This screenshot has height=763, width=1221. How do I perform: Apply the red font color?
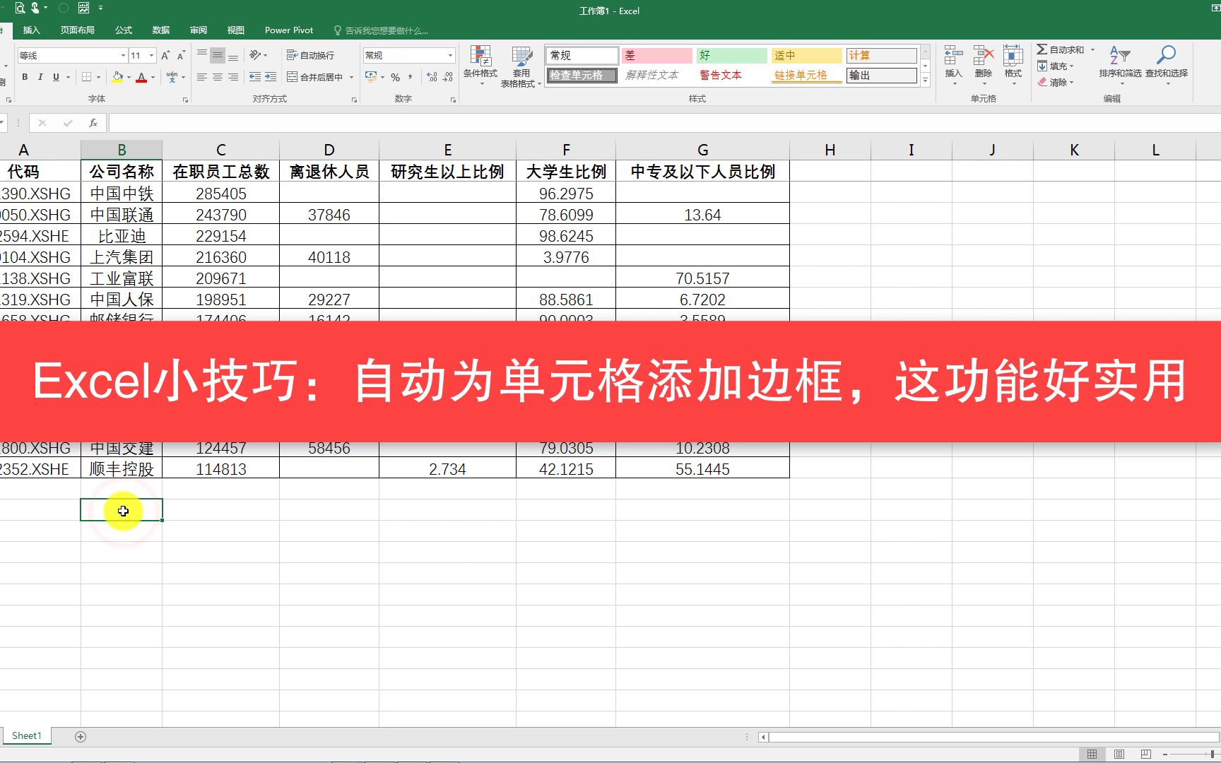141,77
